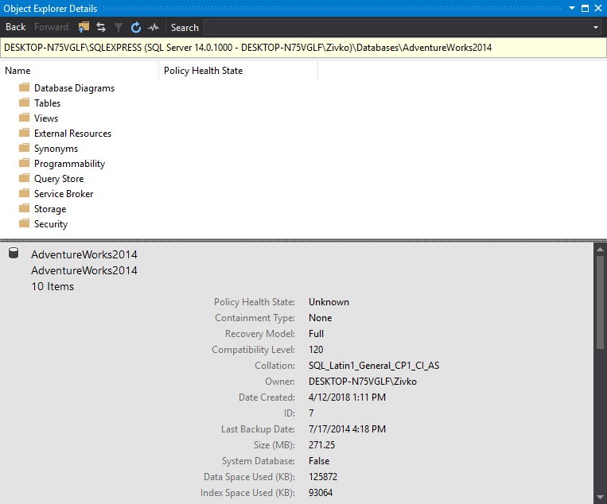
Task: Click the Compatibility Level value '120'
Action: tap(316, 350)
